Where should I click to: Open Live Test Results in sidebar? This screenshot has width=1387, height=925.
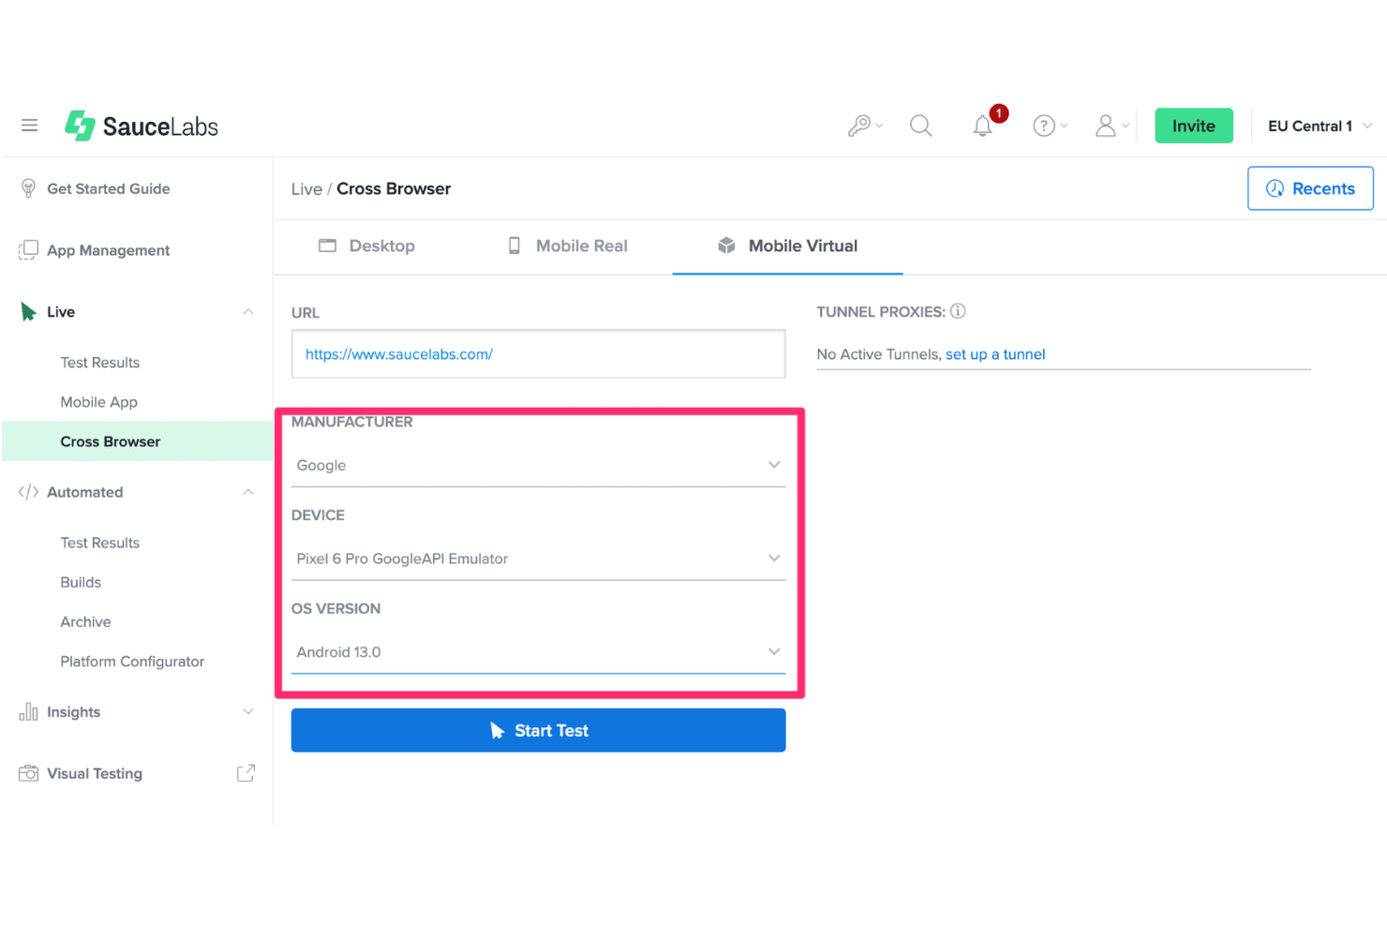pyautogui.click(x=100, y=363)
